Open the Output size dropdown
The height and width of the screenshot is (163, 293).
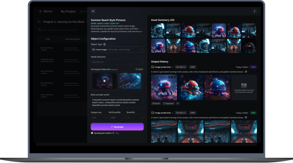99,117
